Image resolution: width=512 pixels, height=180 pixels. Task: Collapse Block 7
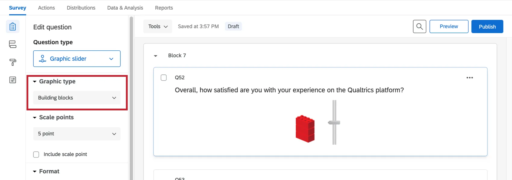pyautogui.click(x=155, y=55)
